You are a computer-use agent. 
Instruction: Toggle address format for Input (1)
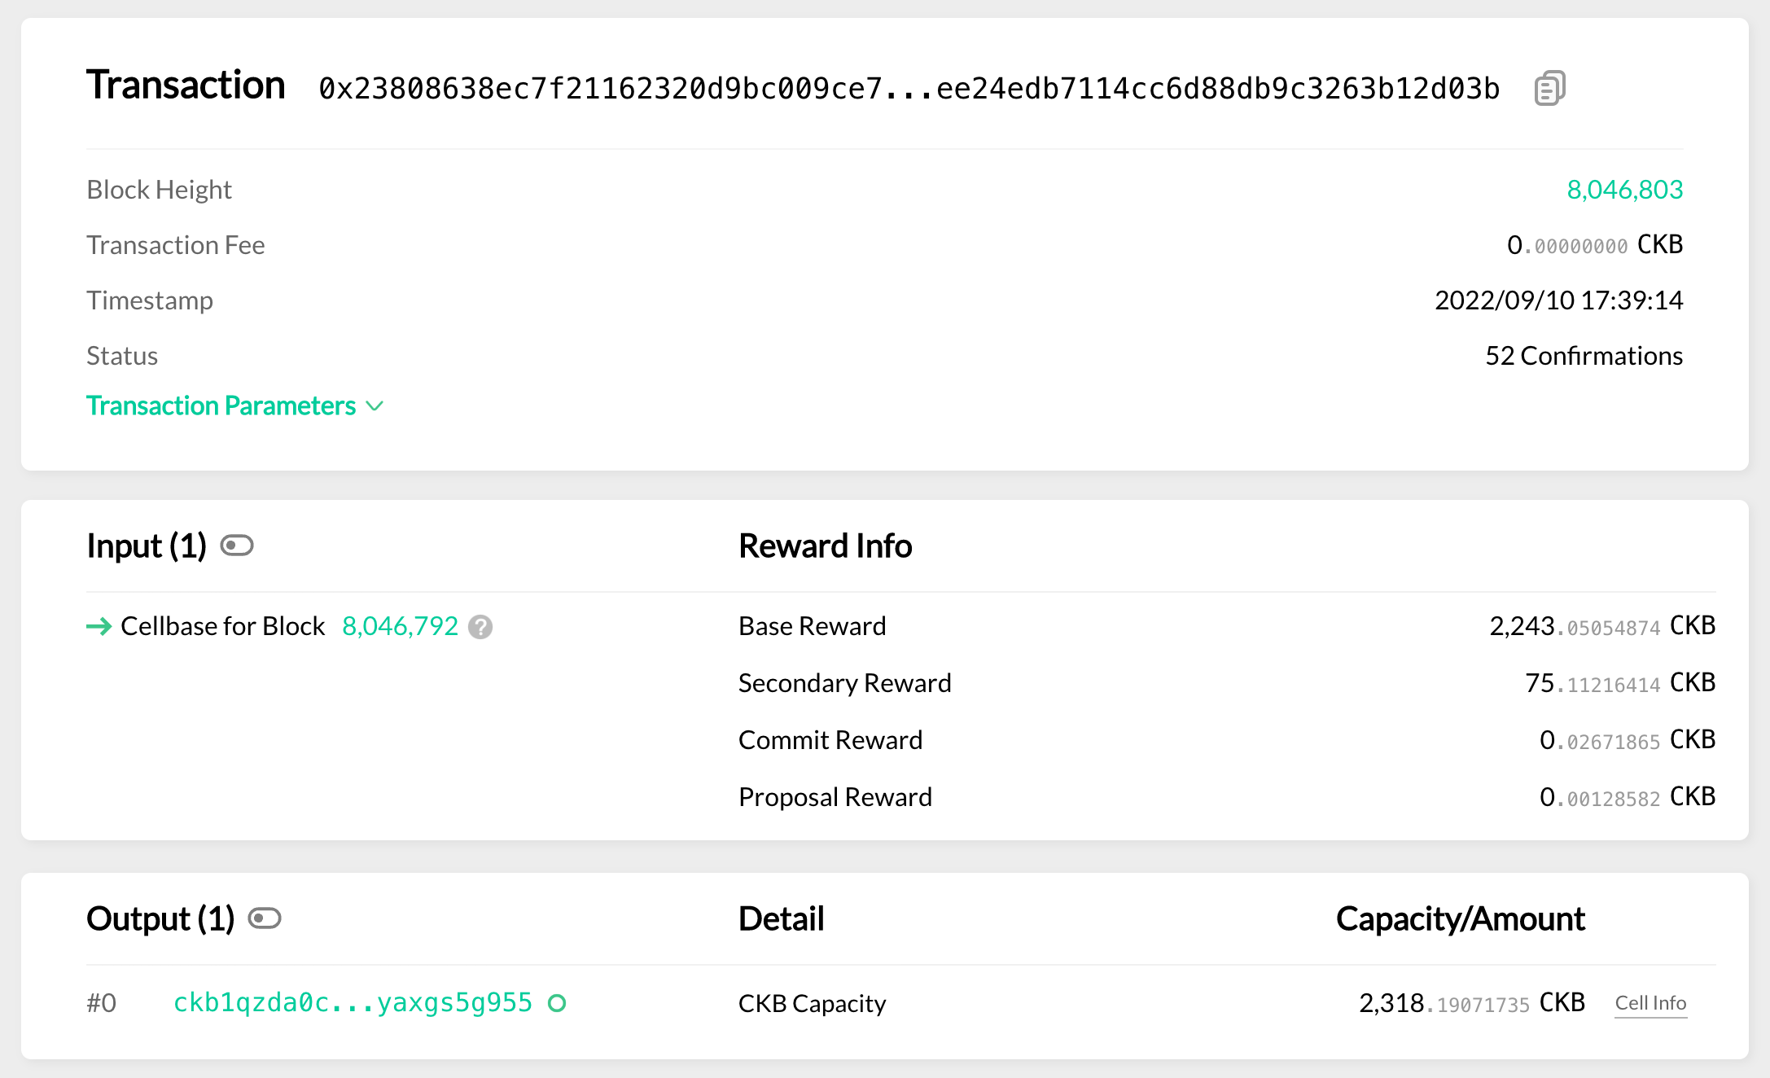tap(237, 546)
